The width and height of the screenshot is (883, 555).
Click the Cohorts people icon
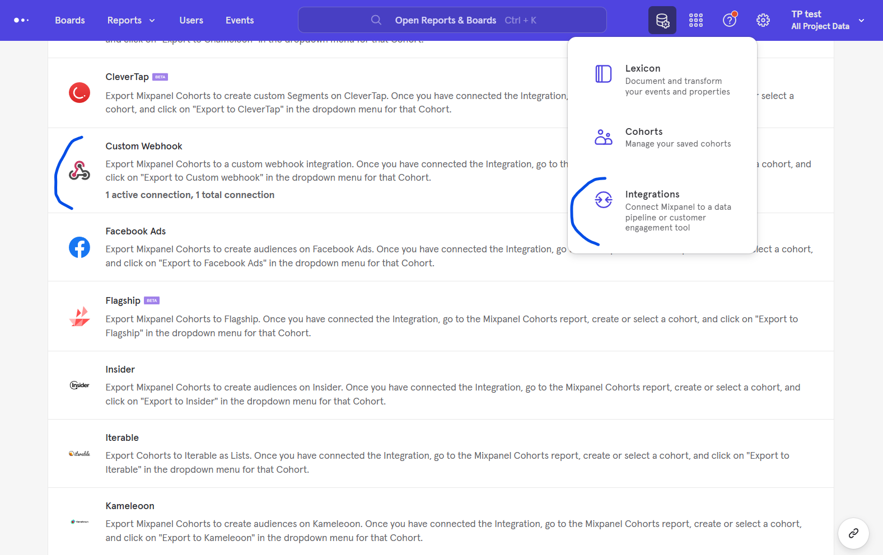[603, 137]
